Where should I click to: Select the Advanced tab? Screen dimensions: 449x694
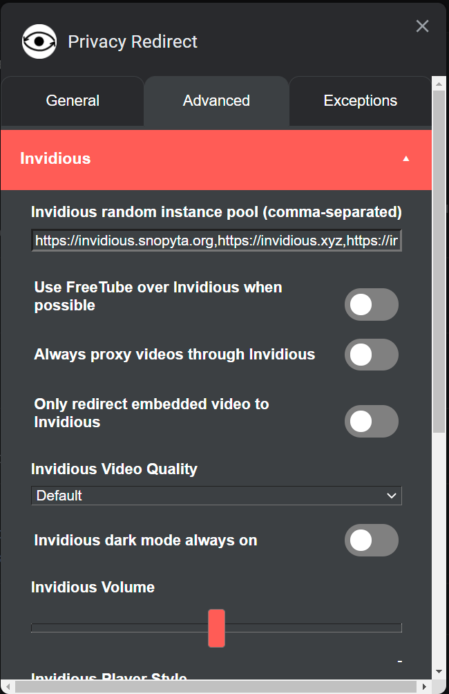click(x=216, y=101)
